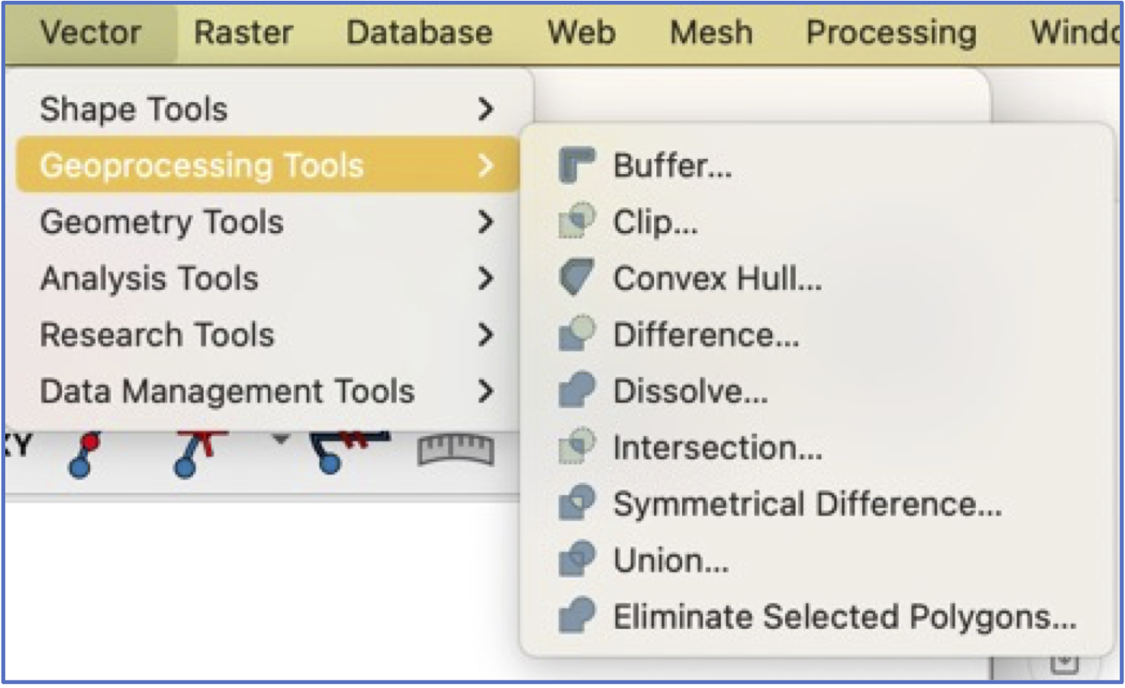The height and width of the screenshot is (688, 1125).
Task: Expand the Geometry Tools submenu arrow
Action: [x=486, y=222]
